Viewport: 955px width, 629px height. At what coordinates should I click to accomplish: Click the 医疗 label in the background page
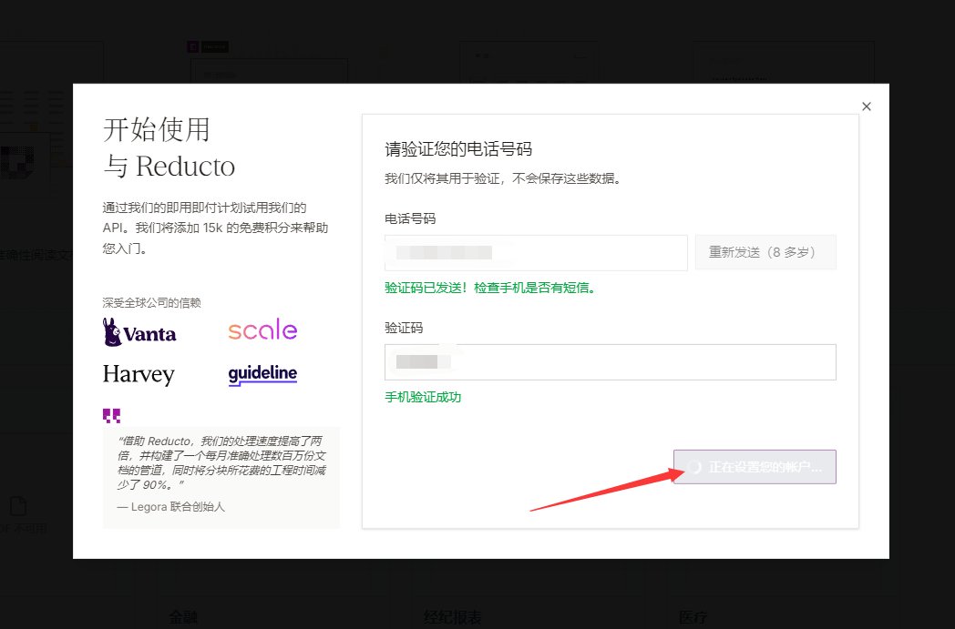[x=693, y=617]
